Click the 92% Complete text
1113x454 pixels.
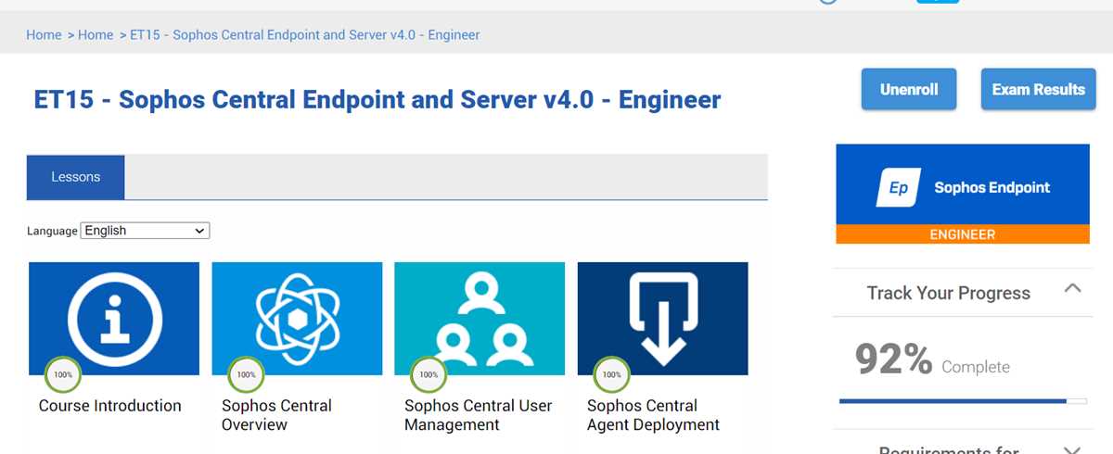pyautogui.click(x=932, y=360)
